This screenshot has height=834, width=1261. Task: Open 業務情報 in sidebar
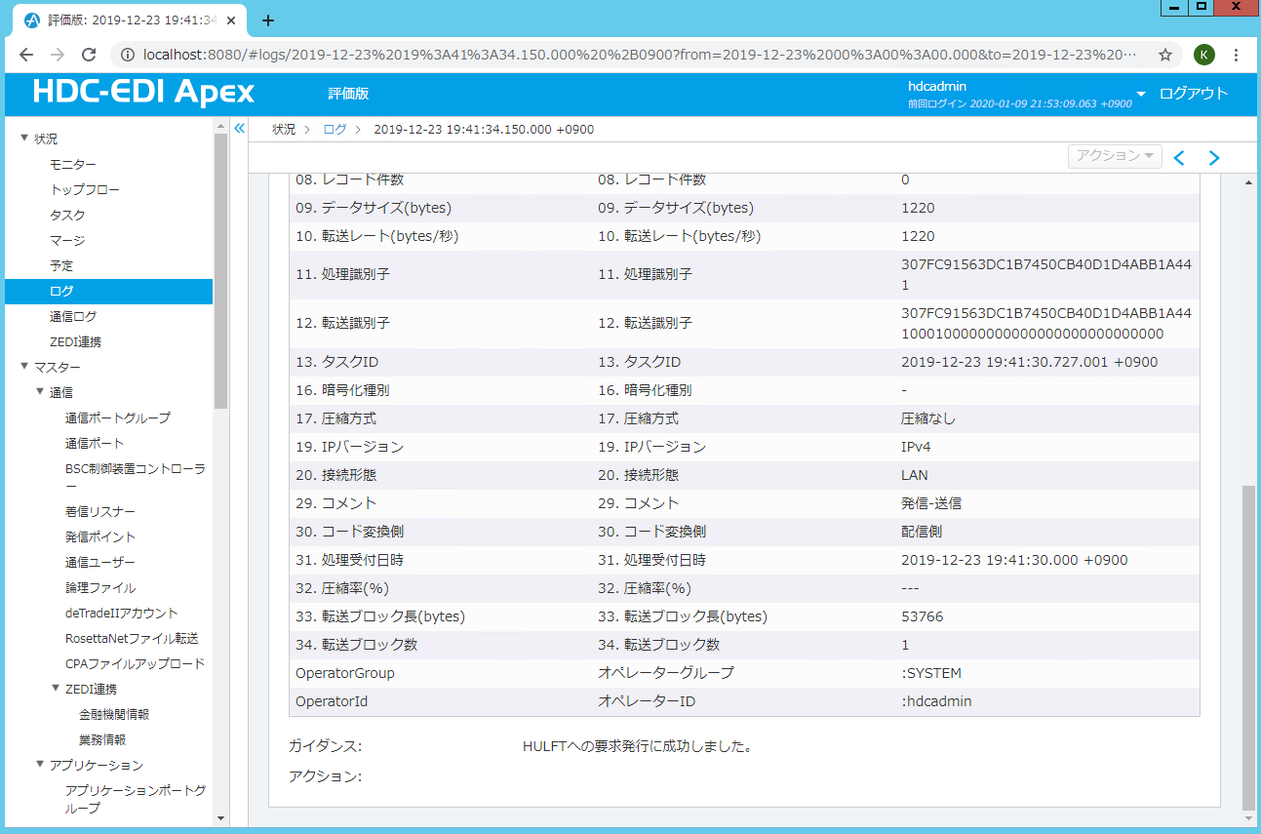pyautogui.click(x=102, y=739)
